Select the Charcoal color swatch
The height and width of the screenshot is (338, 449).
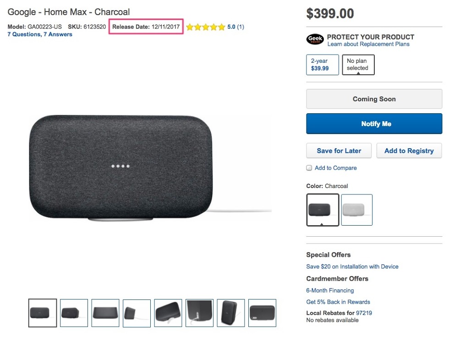click(x=322, y=210)
